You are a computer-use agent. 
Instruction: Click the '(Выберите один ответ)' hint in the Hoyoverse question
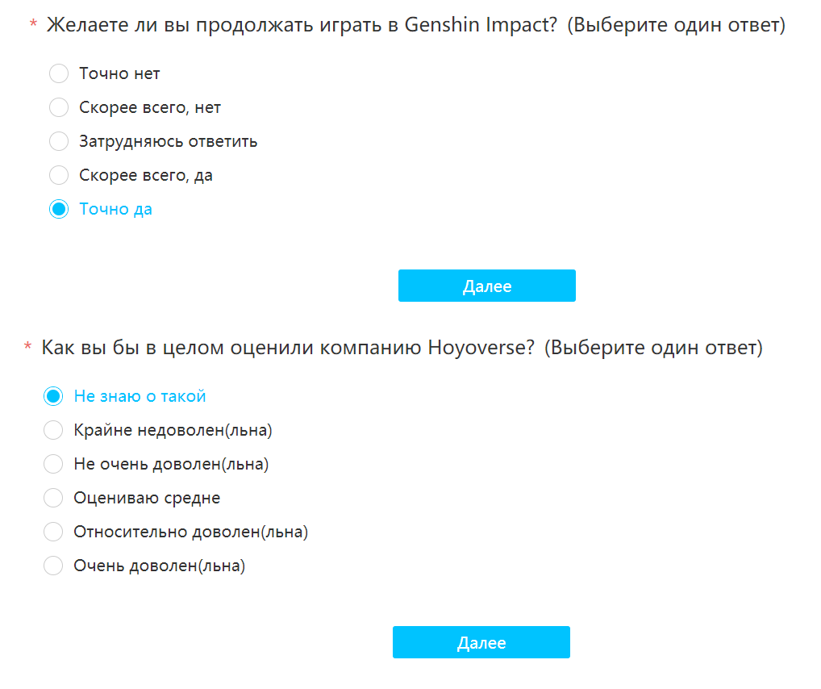point(653,348)
